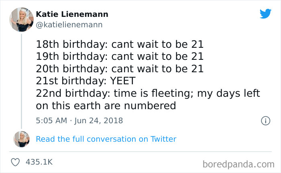Click the 18th birthday tweet line
The height and width of the screenshot is (173, 281).
click(120, 43)
